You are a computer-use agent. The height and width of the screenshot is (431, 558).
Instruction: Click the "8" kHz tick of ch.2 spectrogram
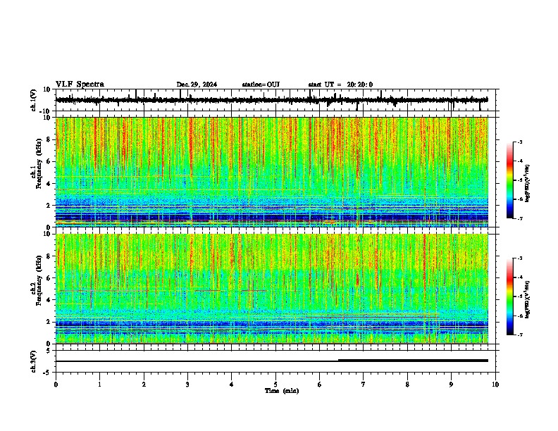pos(49,256)
